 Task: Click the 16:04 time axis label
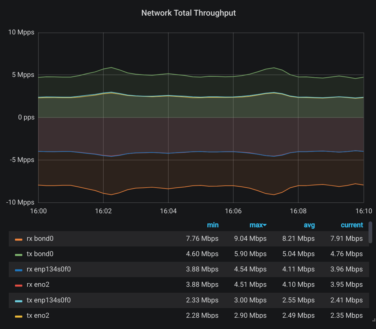click(168, 211)
